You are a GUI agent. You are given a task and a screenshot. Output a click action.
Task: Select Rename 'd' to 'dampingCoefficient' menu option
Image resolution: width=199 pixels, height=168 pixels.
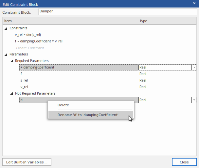tap(88, 115)
